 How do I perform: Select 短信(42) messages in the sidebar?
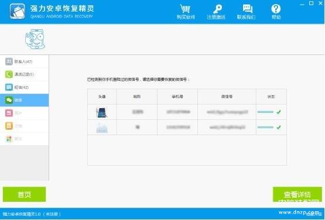[24, 87]
